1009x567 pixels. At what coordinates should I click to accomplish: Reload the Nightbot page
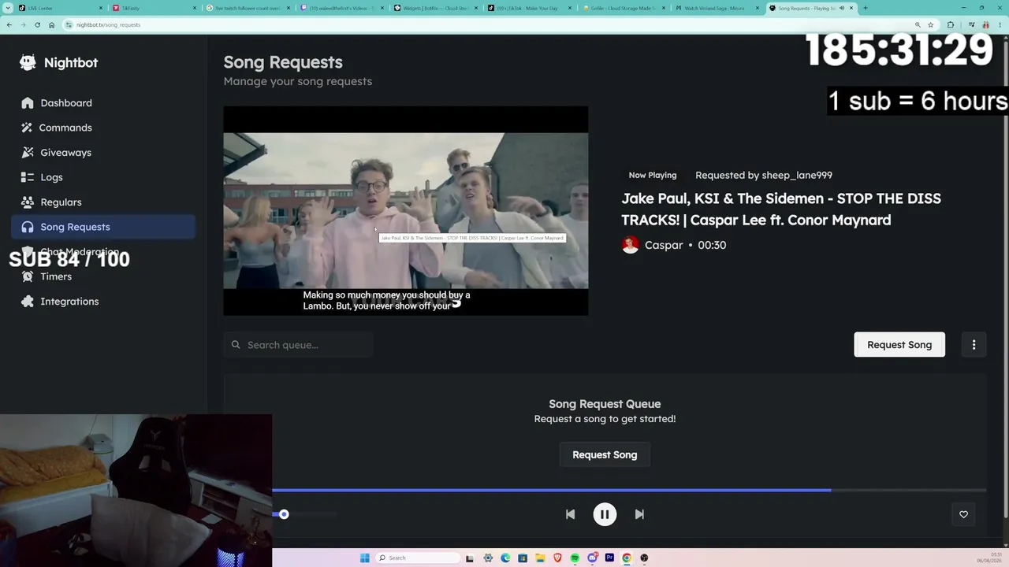(x=37, y=24)
